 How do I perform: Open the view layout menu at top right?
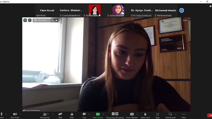pyautogui.click(x=210, y=6)
